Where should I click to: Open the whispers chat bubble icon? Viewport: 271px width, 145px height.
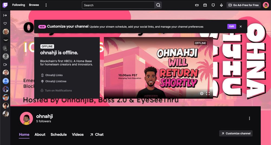[x=213, y=5]
